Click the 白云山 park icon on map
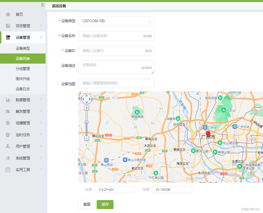Viewport: 263px width, 213px height. (223, 110)
